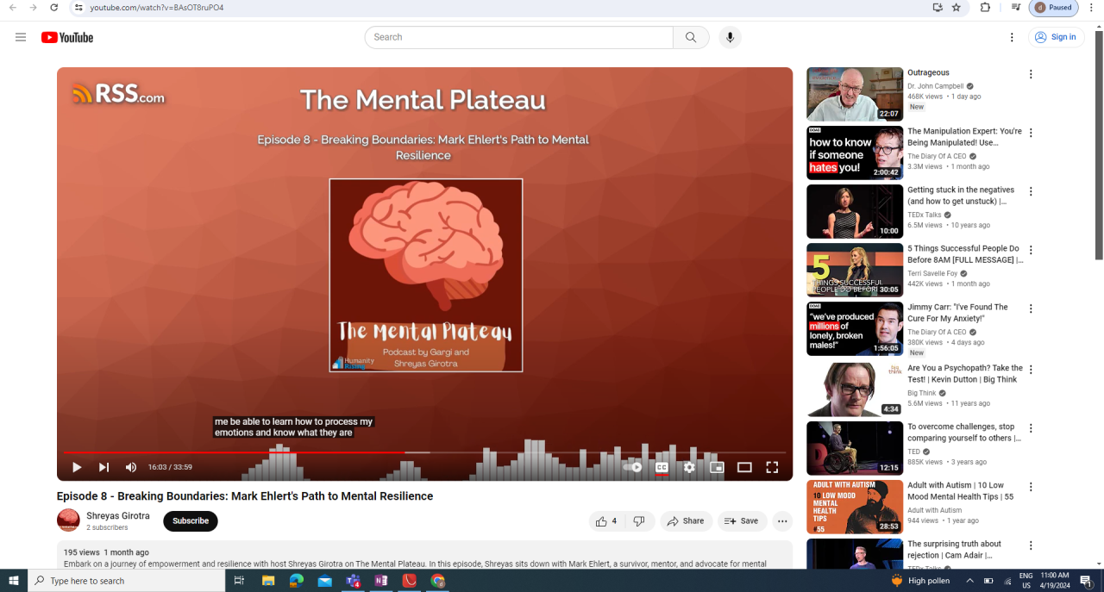Screen dimensions: 1104x592
Task: Open OneNote from the taskbar
Action: pos(381,581)
